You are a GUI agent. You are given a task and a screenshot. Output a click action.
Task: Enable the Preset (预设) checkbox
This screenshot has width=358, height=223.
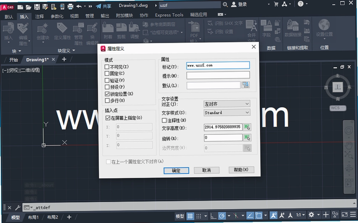pos(107,87)
